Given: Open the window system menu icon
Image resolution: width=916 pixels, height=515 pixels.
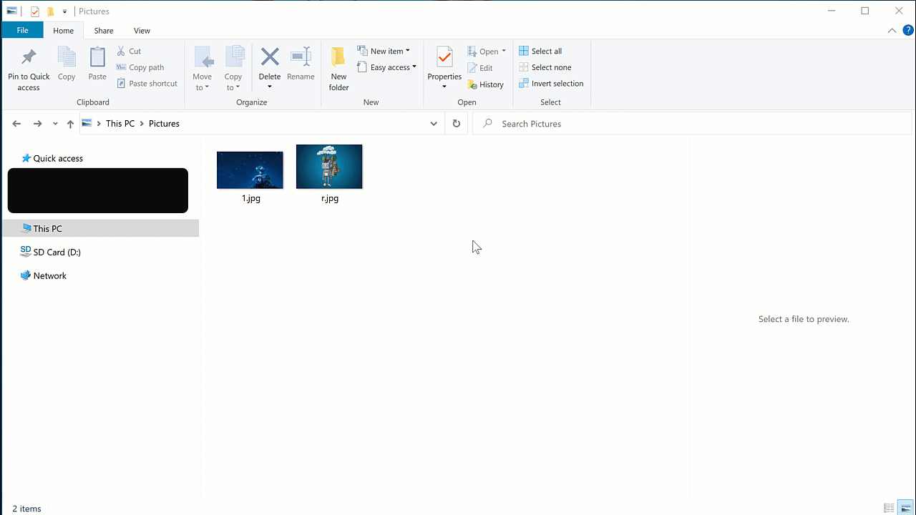Looking at the screenshot, I should [x=11, y=11].
